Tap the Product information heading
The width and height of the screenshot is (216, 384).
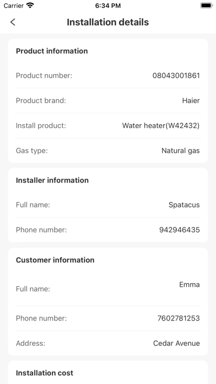52,51
